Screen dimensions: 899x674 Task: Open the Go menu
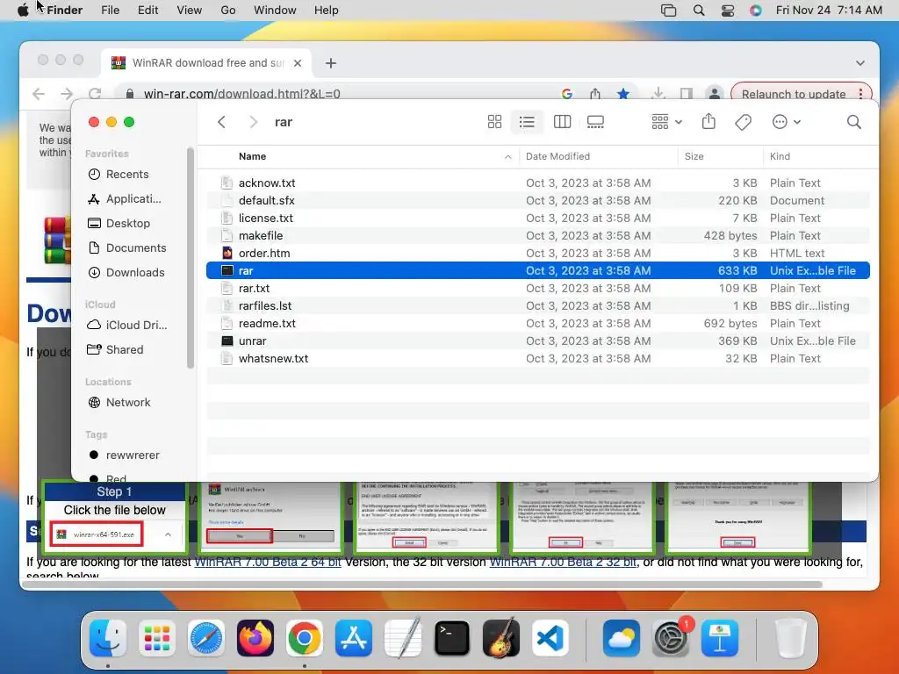(x=228, y=11)
